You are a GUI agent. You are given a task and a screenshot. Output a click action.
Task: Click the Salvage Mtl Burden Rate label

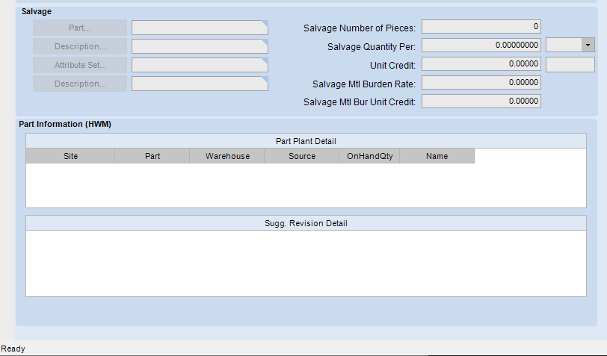(x=364, y=84)
